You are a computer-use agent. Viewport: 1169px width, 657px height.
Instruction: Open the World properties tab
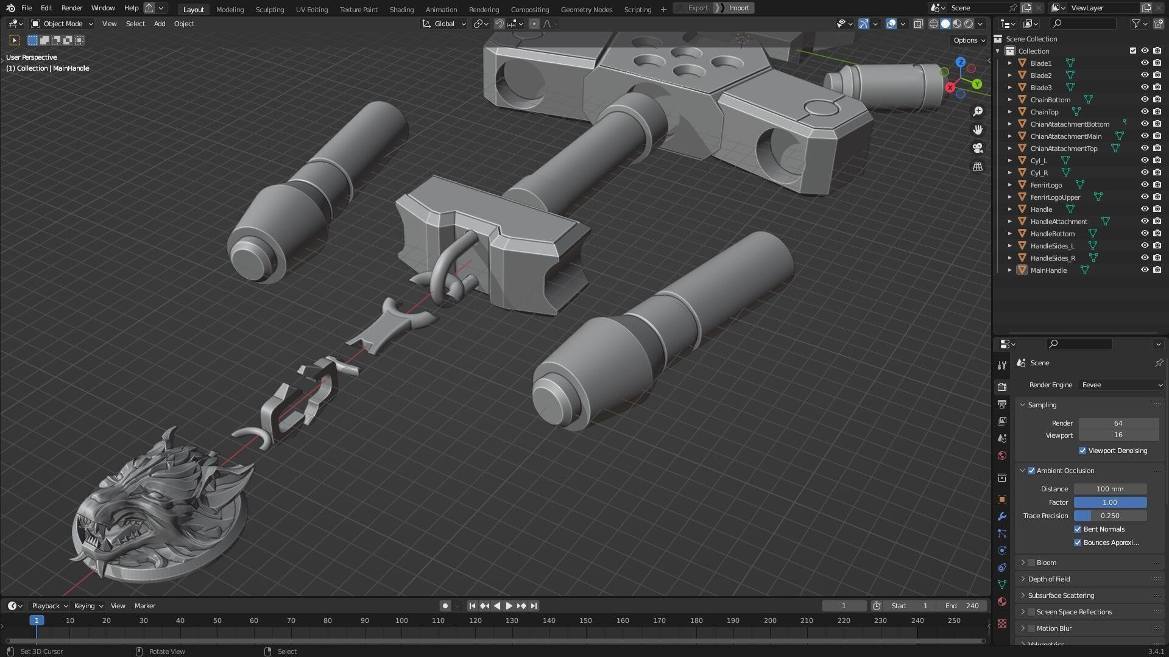click(1002, 455)
